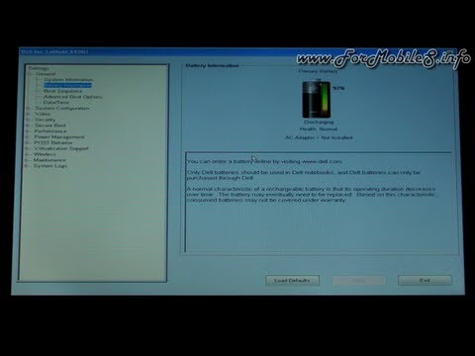
Task: Expand the Maintenance node
Action: 27,160
